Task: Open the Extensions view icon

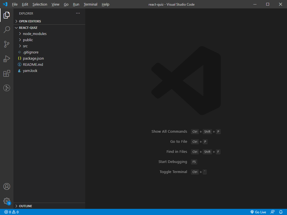Action: [7, 73]
